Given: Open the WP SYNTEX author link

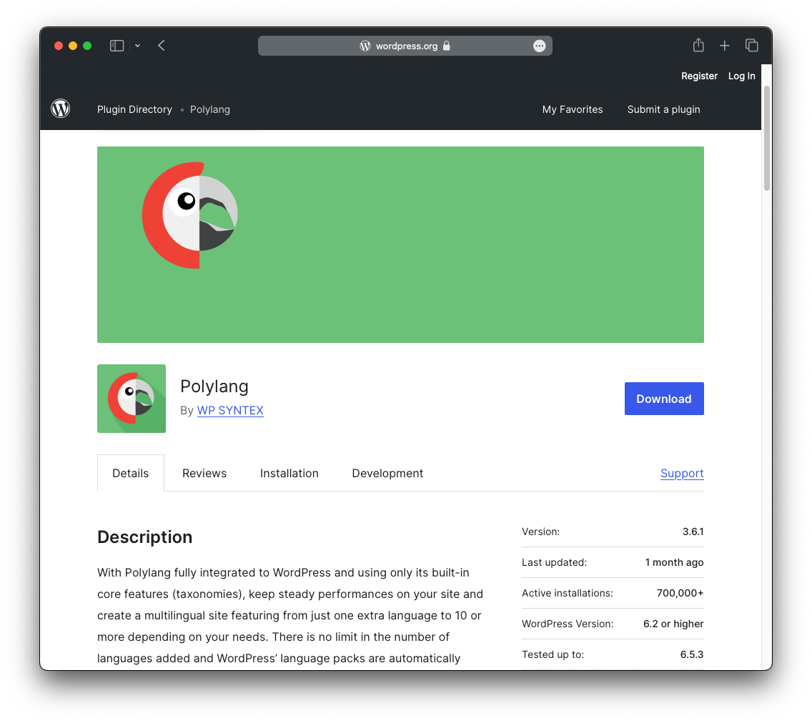Looking at the screenshot, I should tap(230, 410).
